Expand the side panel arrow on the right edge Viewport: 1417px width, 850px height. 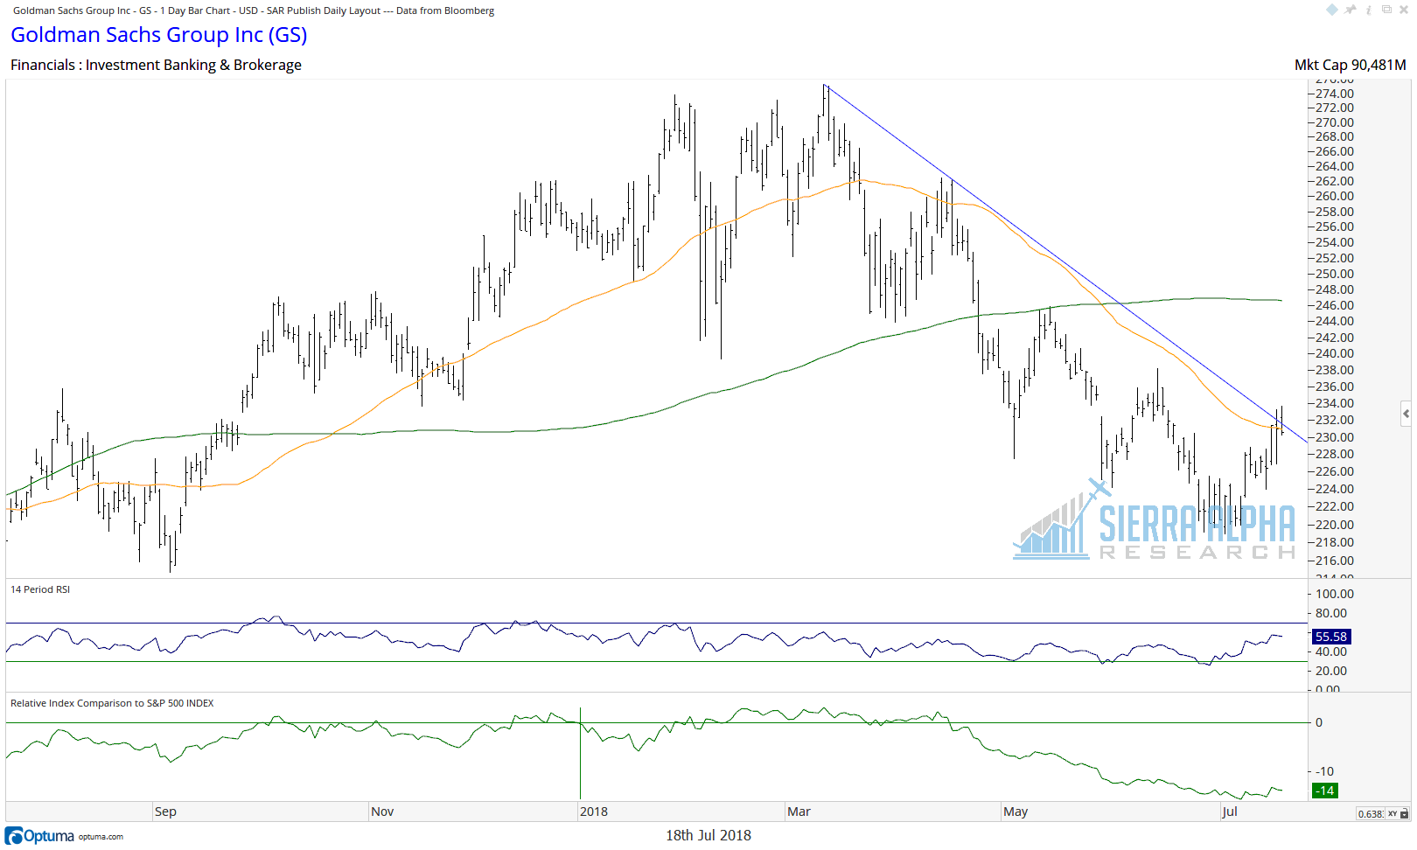point(1406,414)
